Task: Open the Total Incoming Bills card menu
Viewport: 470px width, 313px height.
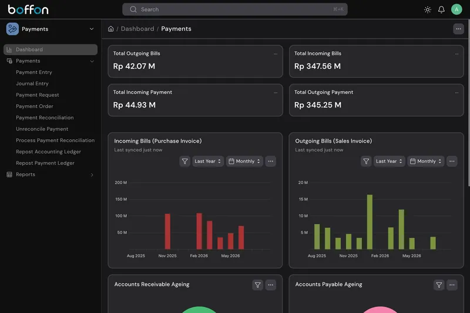Action: (x=456, y=54)
